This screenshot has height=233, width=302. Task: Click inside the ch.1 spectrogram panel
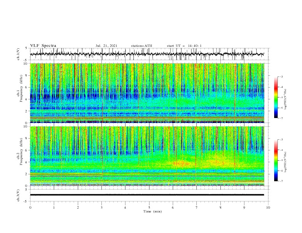tap(147, 93)
